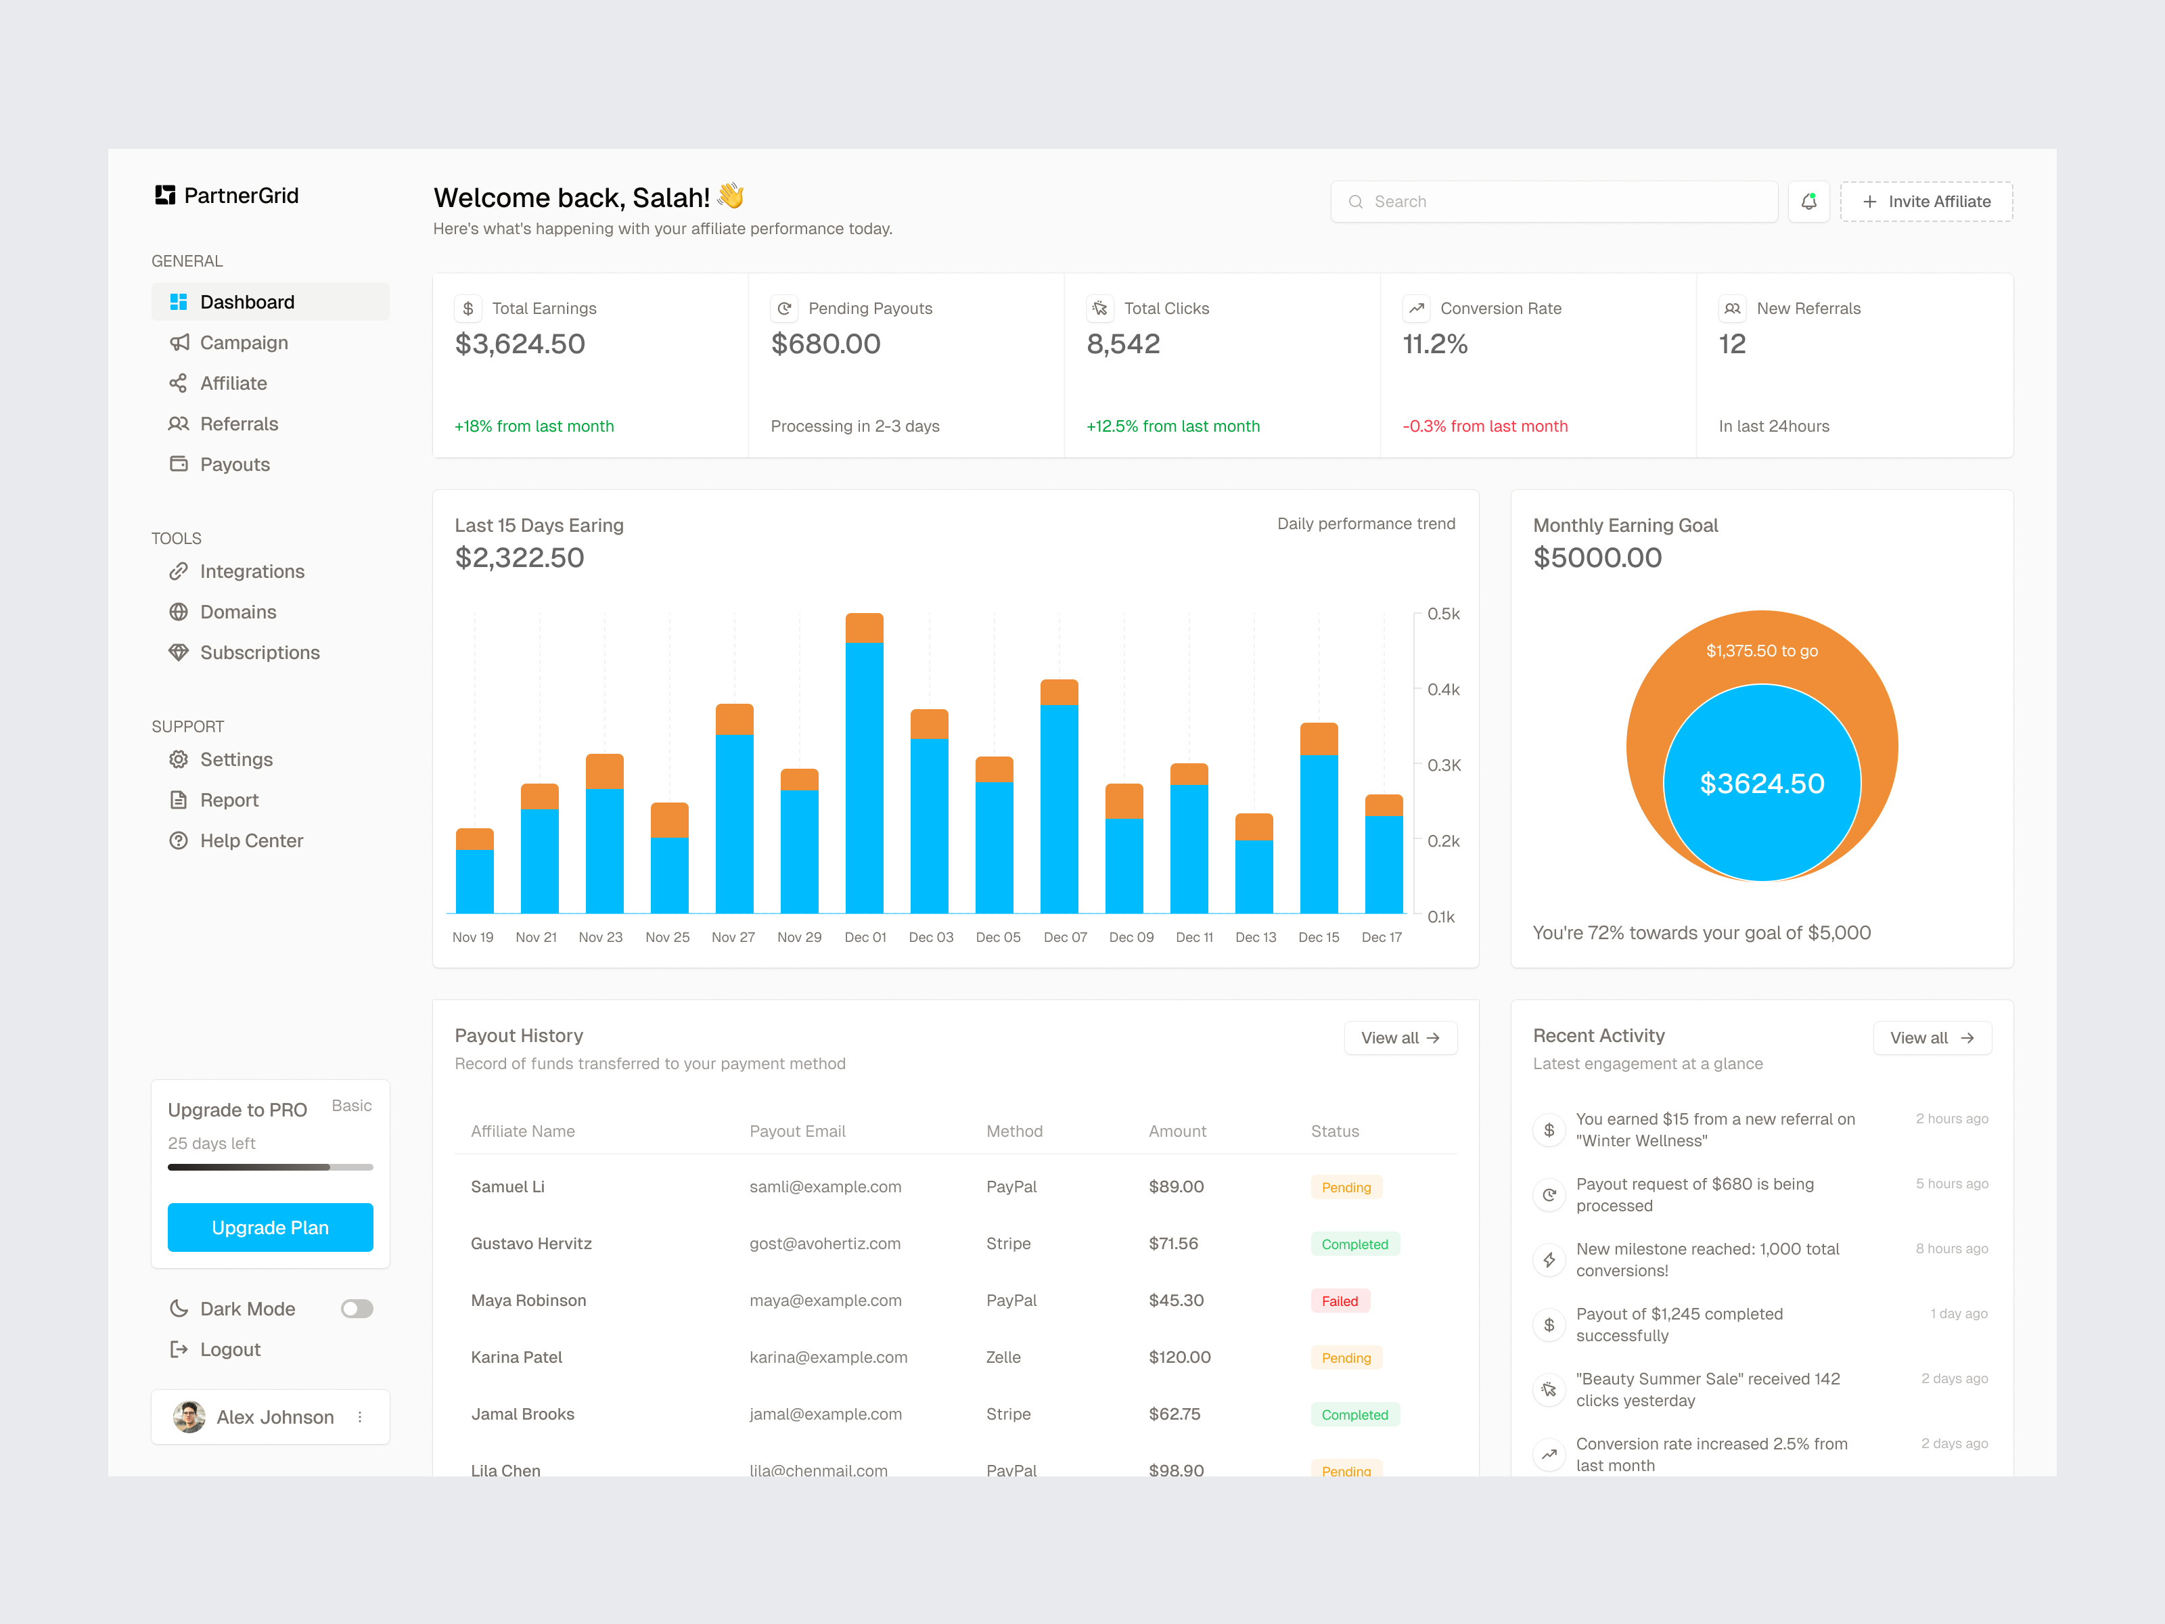Click the Affiliate share icon
The height and width of the screenshot is (1624, 2165).
(x=179, y=383)
